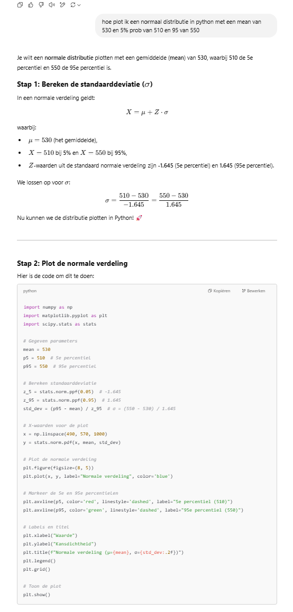Copy the response with the copy icon
The width and height of the screenshot is (293, 612).
point(20,5)
